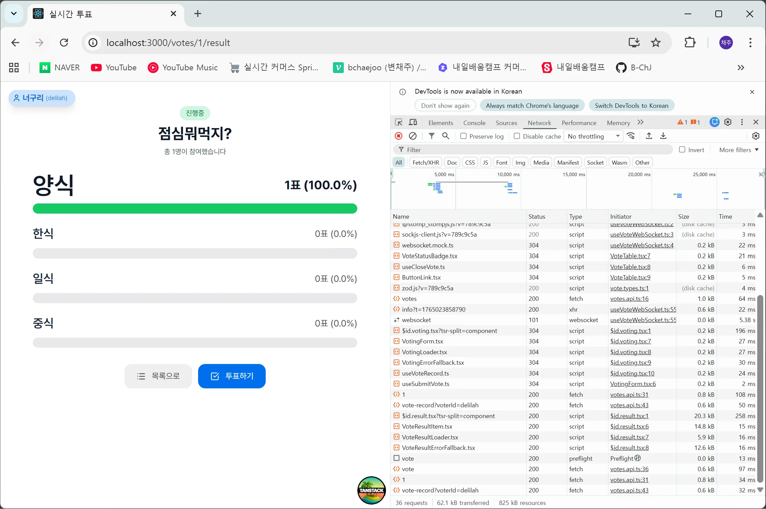Select the Fetch/XHR filter type
Viewport: 766px width, 509px height.
click(x=426, y=163)
